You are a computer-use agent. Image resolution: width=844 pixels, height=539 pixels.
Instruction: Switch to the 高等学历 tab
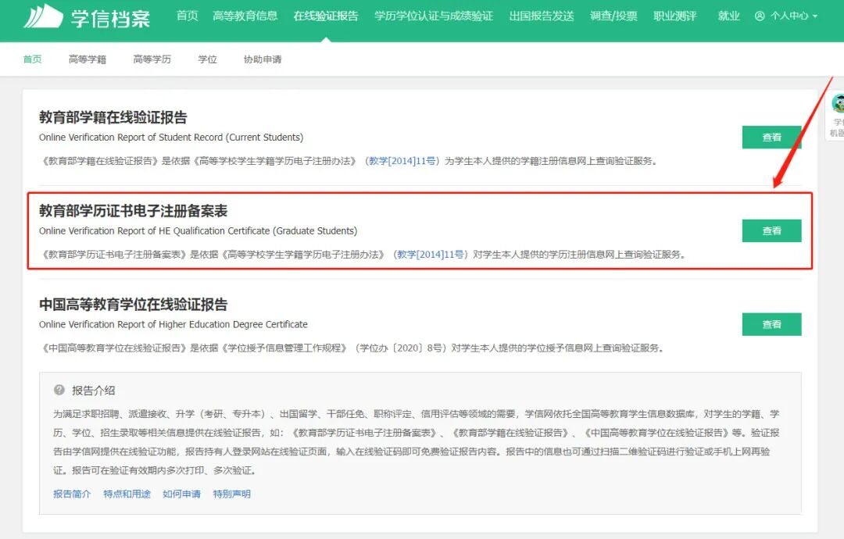(x=152, y=59)
